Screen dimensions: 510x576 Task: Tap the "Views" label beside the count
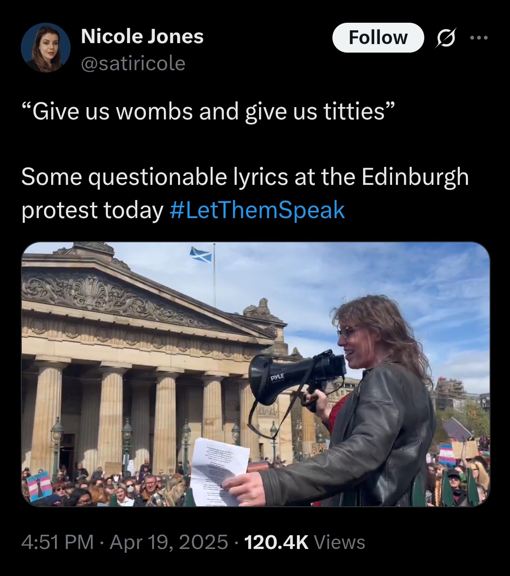coord(340,542)
